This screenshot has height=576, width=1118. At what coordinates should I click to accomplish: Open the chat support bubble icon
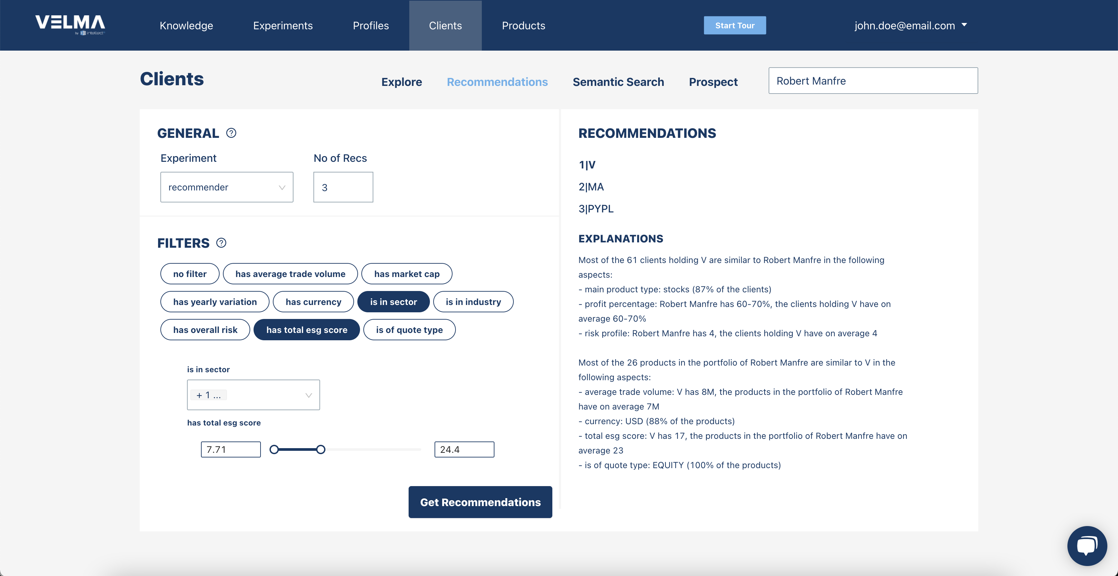[1086, 546]
